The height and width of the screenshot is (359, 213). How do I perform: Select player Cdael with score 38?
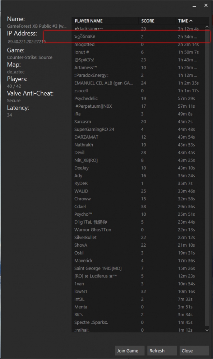pos(138,206)
